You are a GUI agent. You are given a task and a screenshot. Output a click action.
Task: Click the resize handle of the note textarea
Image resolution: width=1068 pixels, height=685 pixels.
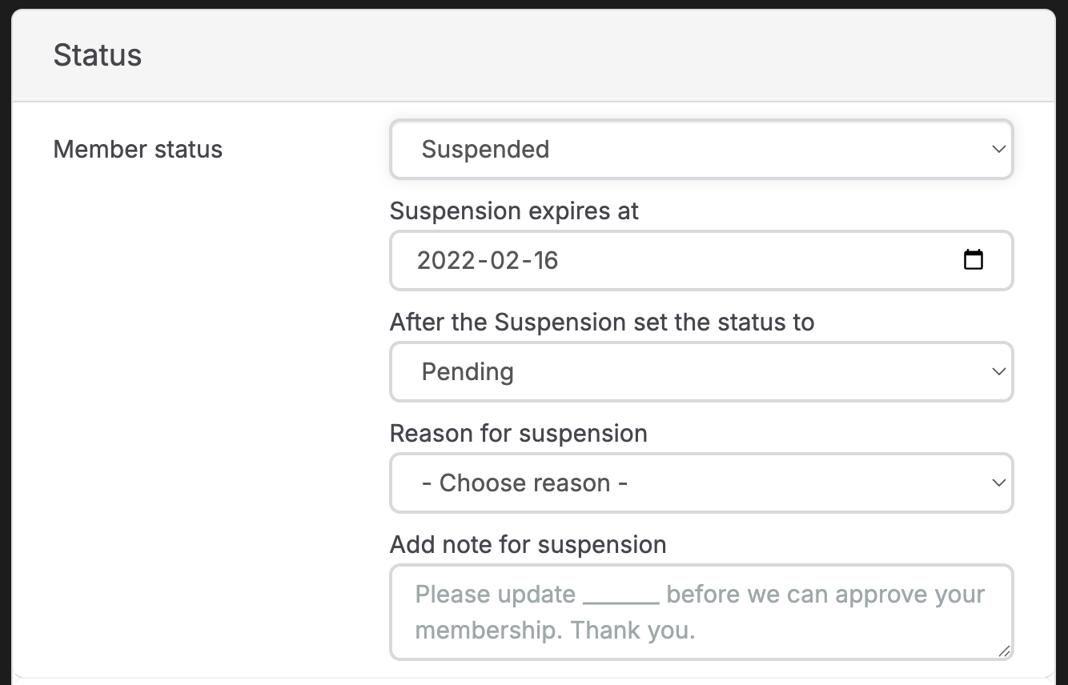click(1004, 651)
